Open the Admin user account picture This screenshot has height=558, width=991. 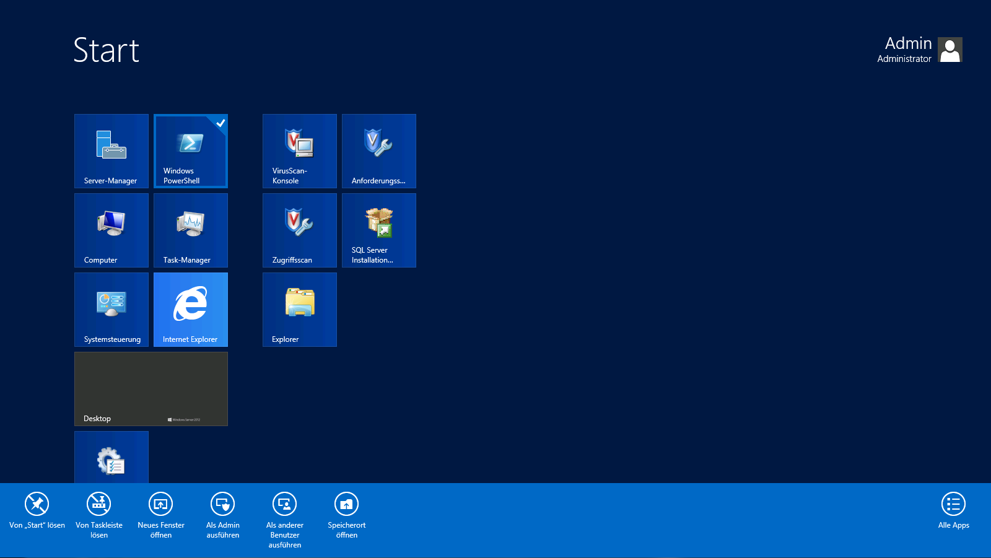(x=950, y=50)
